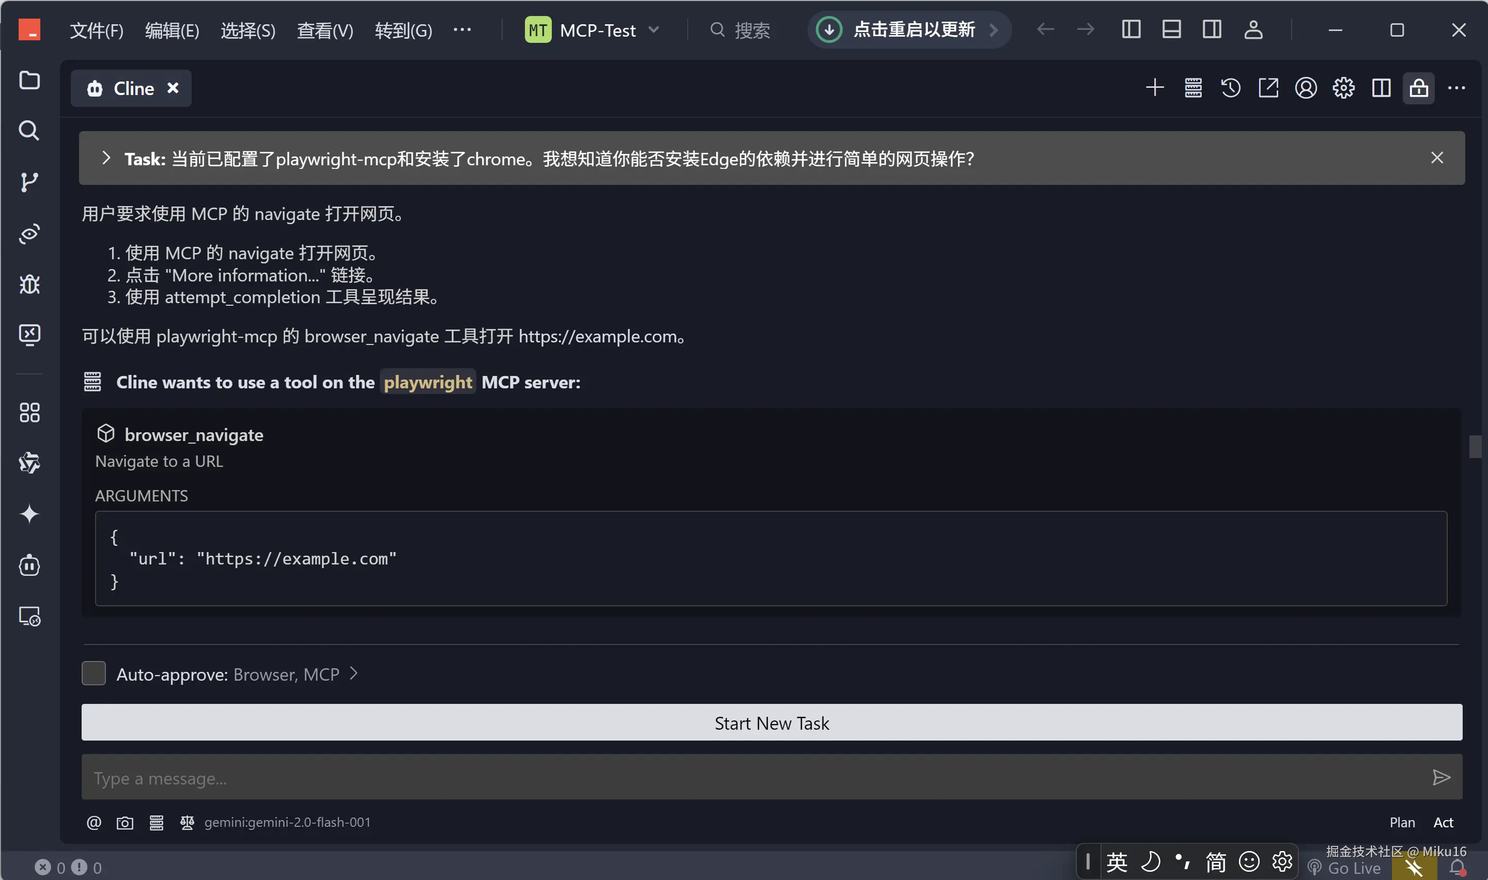Screen dimensions: 1488x880
Task: Click Start New Task button
Action: click(x=771, y=723)
